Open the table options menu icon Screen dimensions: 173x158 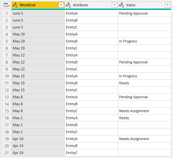coord(7,5)
